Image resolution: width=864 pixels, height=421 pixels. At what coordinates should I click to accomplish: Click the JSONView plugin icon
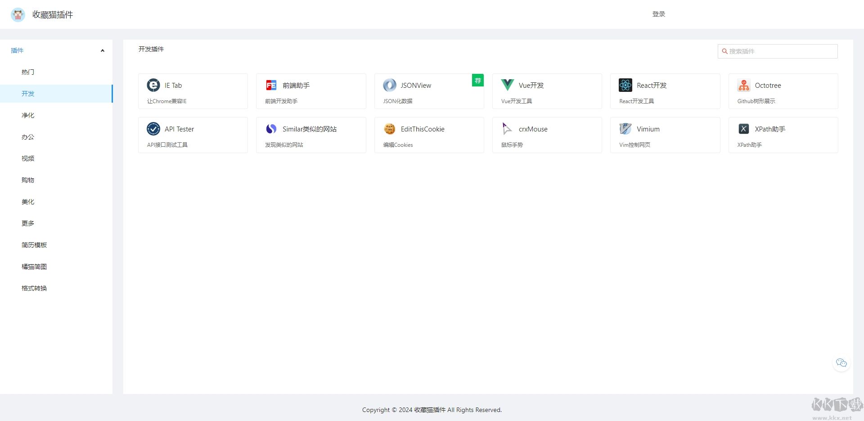tap(390, 85)
